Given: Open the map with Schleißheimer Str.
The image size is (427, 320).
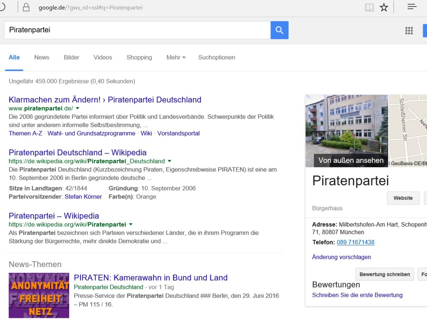Looking at the screenshot, I should pyautogui.click(x=408, y=131).
